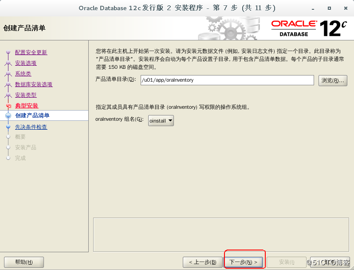Close the installer window
The image size is (354, 270).
click(x=346, y=8)
